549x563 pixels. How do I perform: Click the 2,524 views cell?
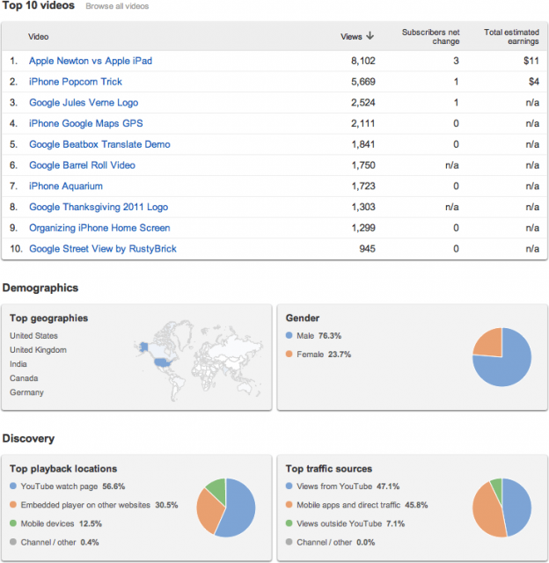pos(363,102)
